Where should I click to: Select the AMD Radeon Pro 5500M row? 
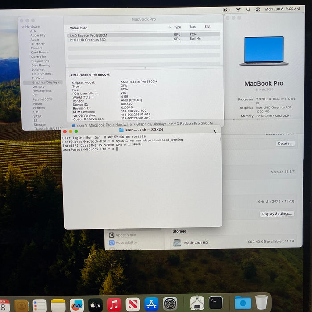click(144, 35)
